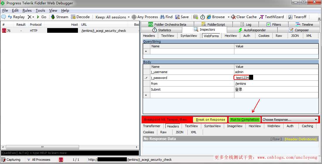Screen dimensions: 322x164
Task: Click Header Definitions link
Action: 301,139
